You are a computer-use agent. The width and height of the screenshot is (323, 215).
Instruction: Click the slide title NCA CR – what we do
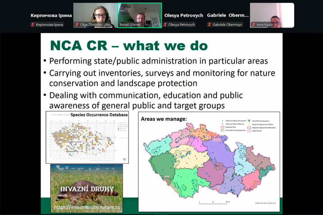click(128, 46)
